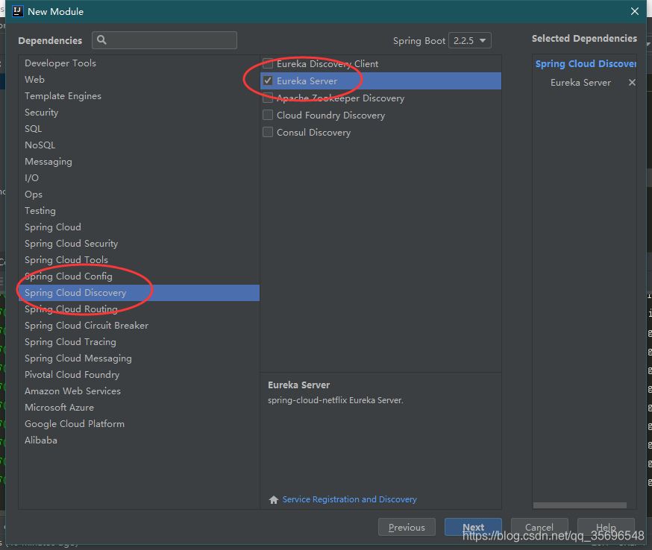The height and width of the screenshot is (550, 652).
Task: Open Spring Cloud Tools category
Action: pos(139,260)
